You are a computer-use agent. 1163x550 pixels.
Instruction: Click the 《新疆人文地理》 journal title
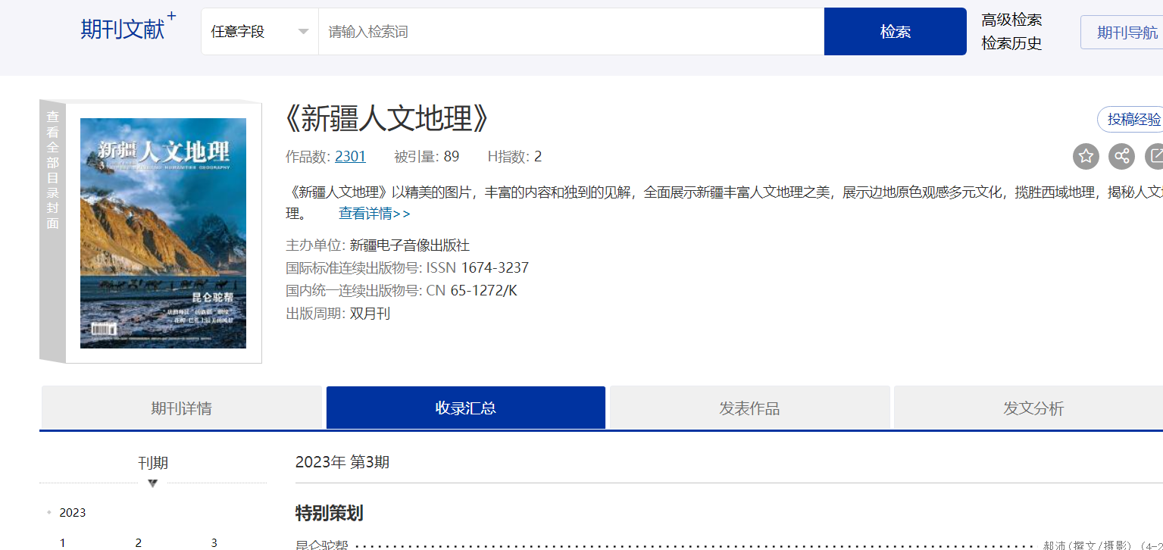pyautogui.click(x=387, y=119)
